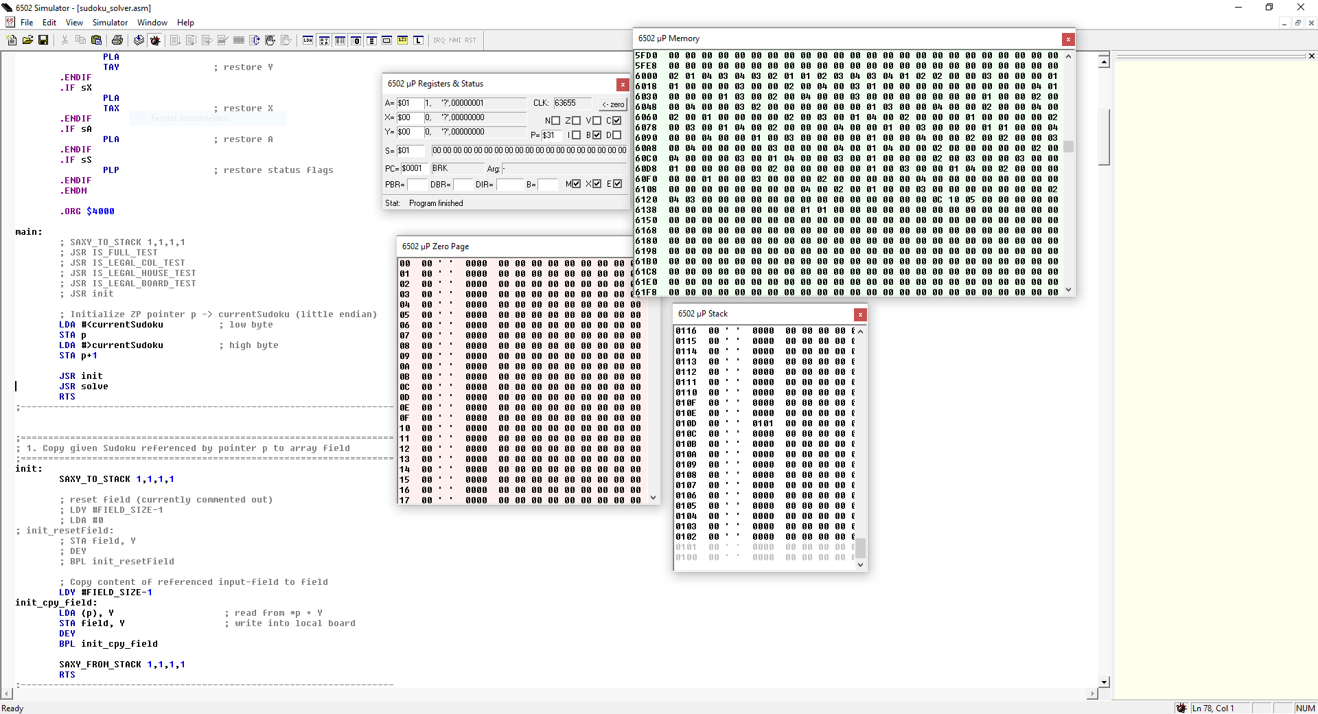Click the New file toolbar icon
The width and height of the screenshot is (1318, 714).
click(12, 41)
